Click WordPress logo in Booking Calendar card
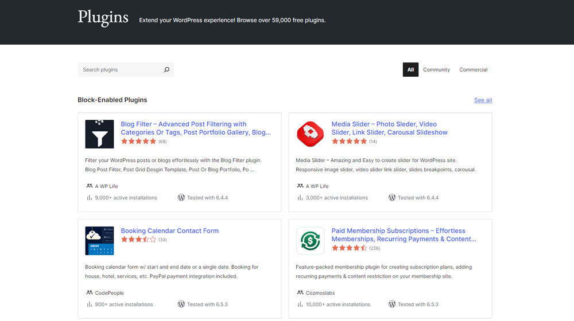Screen dimensions: 574x321 tap(181, 304)
